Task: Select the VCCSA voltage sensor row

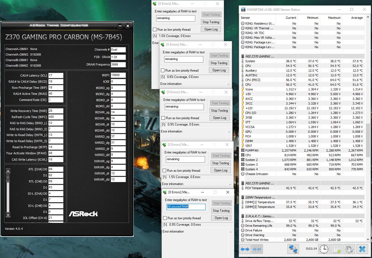Action: click(x=302, y=127)
